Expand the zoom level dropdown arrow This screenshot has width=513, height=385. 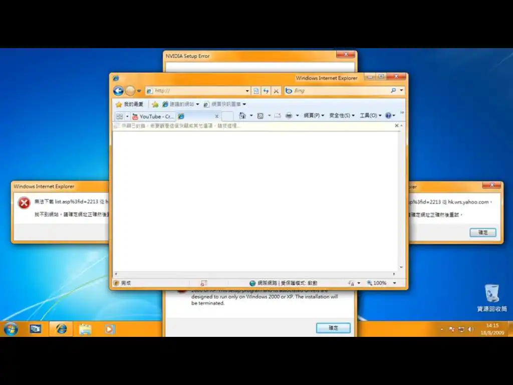tap(395, 283)
